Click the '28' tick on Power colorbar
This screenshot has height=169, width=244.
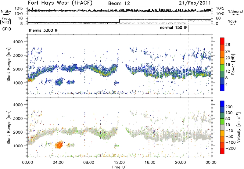point(228,45)
